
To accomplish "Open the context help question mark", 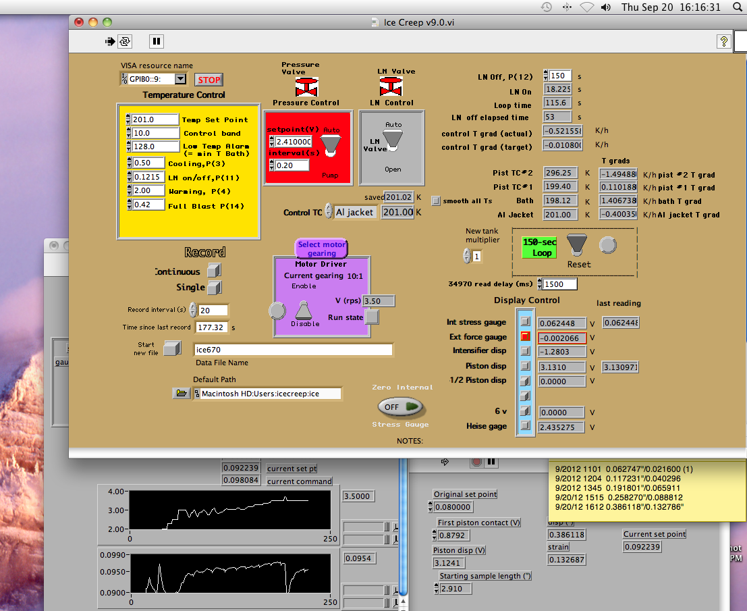I will point(723,42).
